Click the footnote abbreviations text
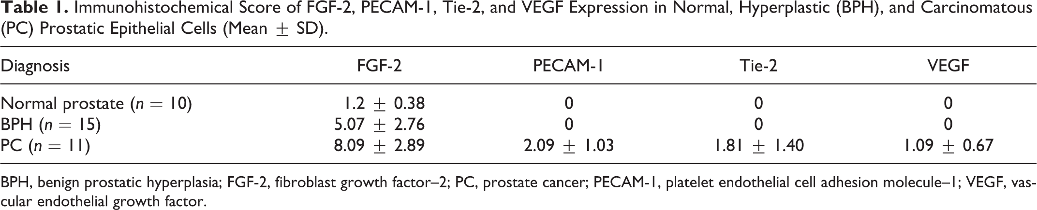 point(518,192)
